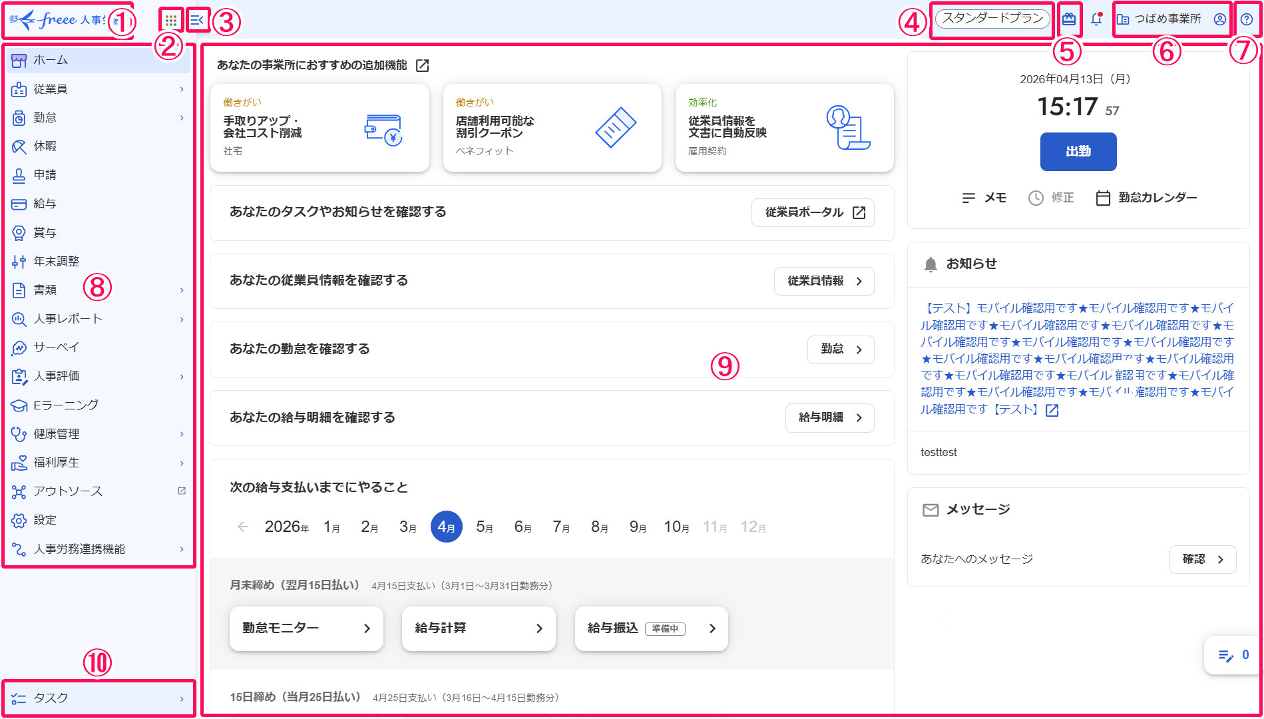Expand the 人事労務連携機能 sidebar submenu
Viewport: 1264px width, 719px height.
coord(182,549)
